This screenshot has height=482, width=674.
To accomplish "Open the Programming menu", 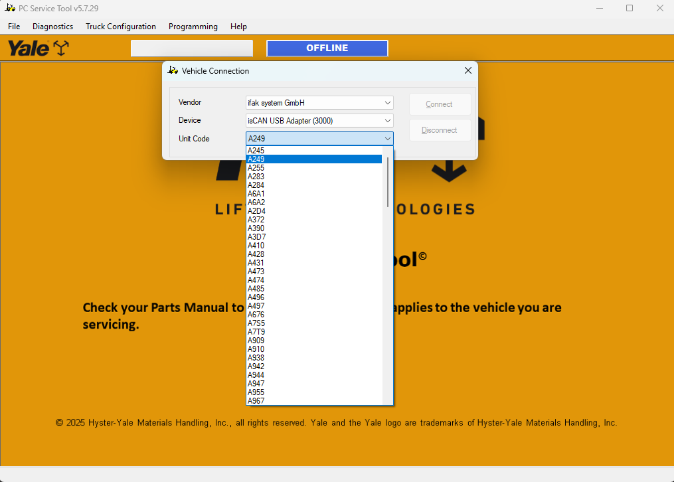I will [193, 27].
